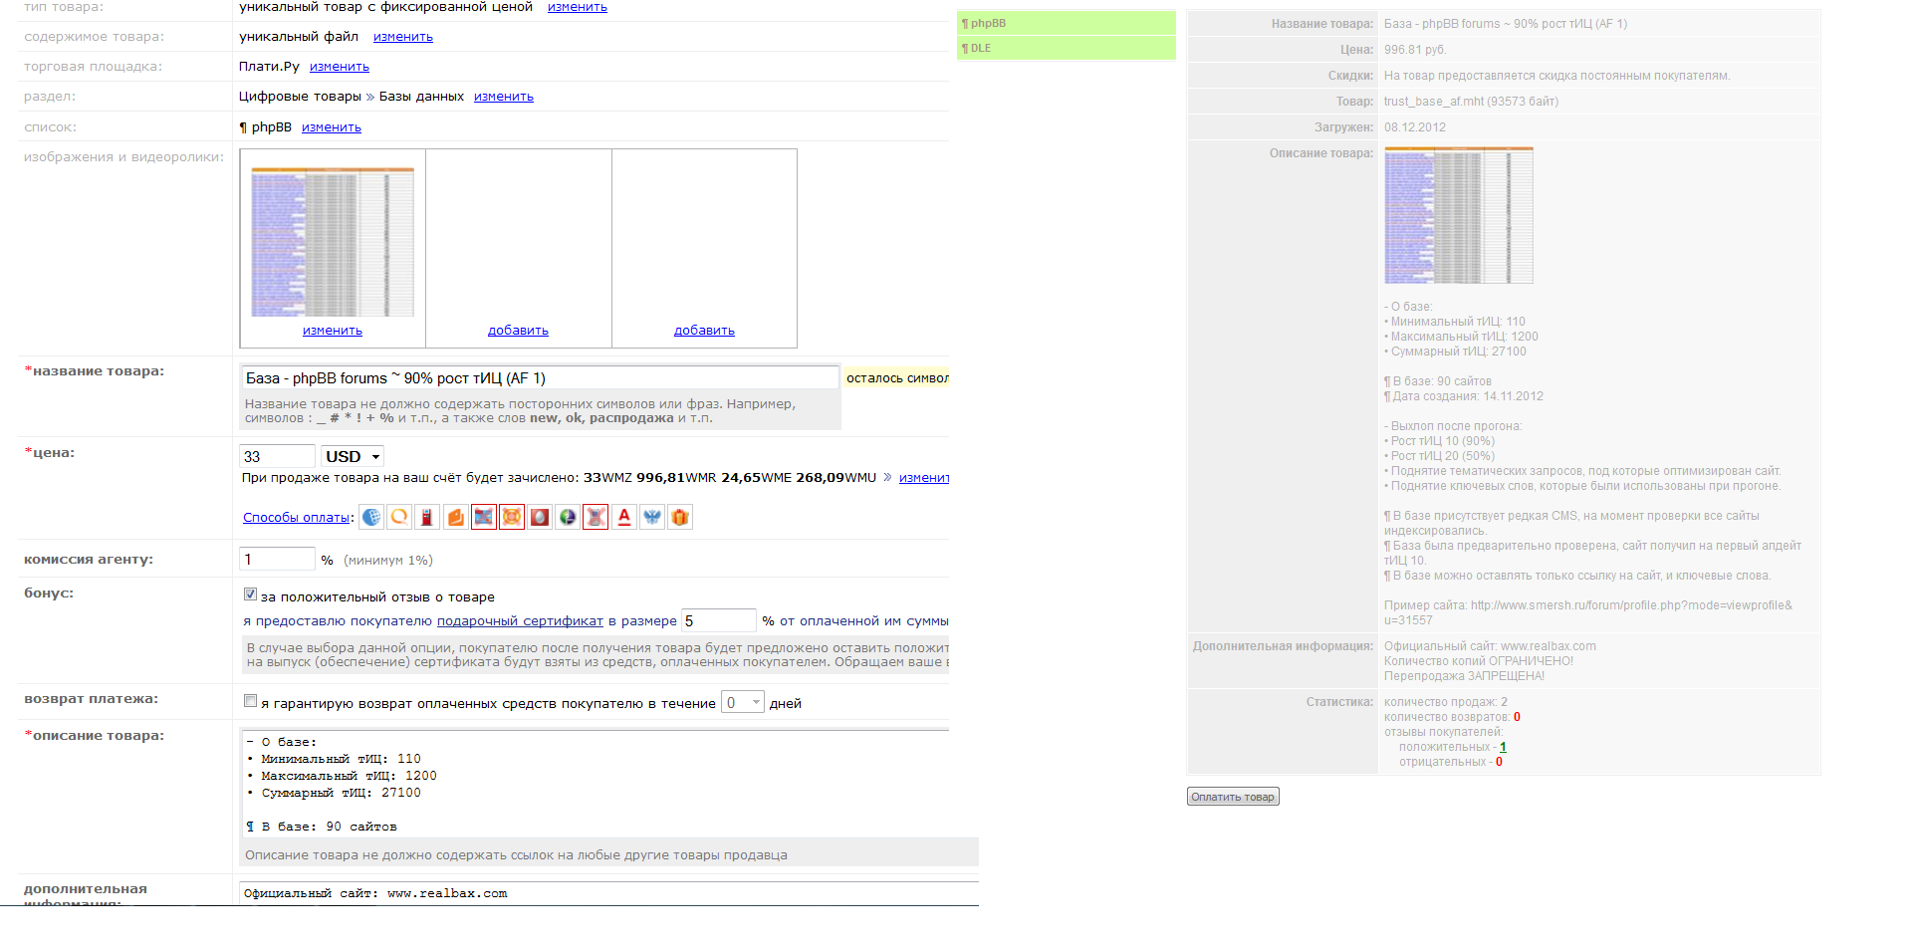Click the text 'trust_base_af.mht (93573 байт)'

point(1471,102)
